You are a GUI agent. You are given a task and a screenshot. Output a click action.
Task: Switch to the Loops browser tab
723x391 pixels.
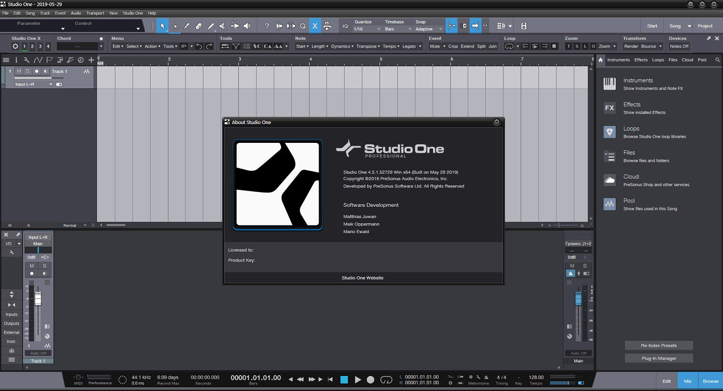658,60
